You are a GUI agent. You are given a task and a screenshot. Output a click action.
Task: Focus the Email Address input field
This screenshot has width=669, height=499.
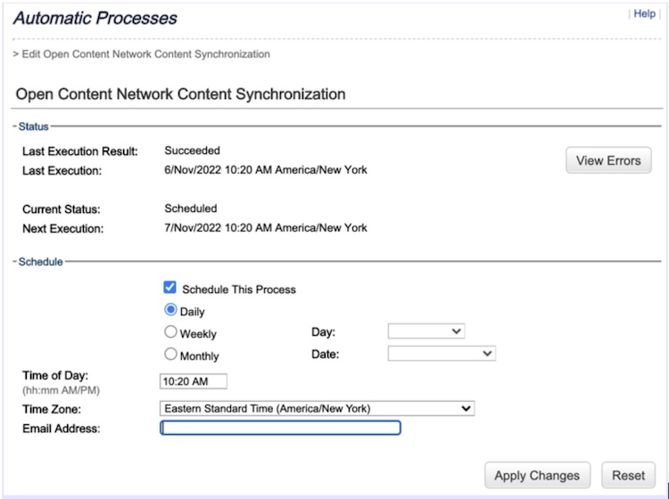coord(280,429)
